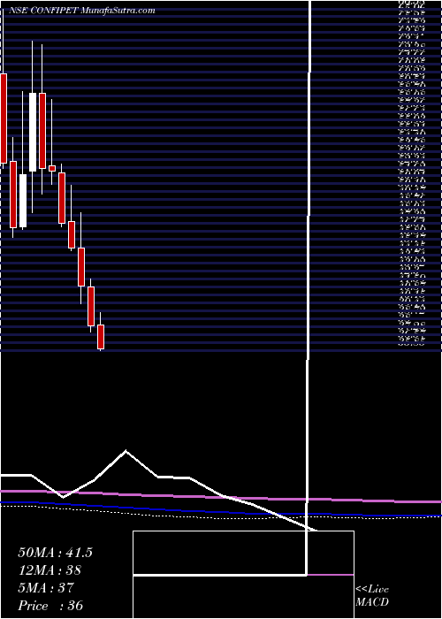
Task: Click the "5MA : 37" reading
Action: pyautogui.click(x=46, y=588)
